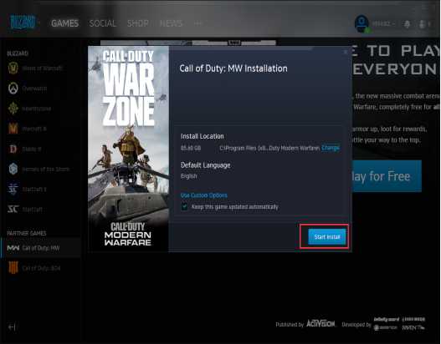Select World of Warcraft icon in sidebar
Screen dimensions: 441x344
click(13, 68)
